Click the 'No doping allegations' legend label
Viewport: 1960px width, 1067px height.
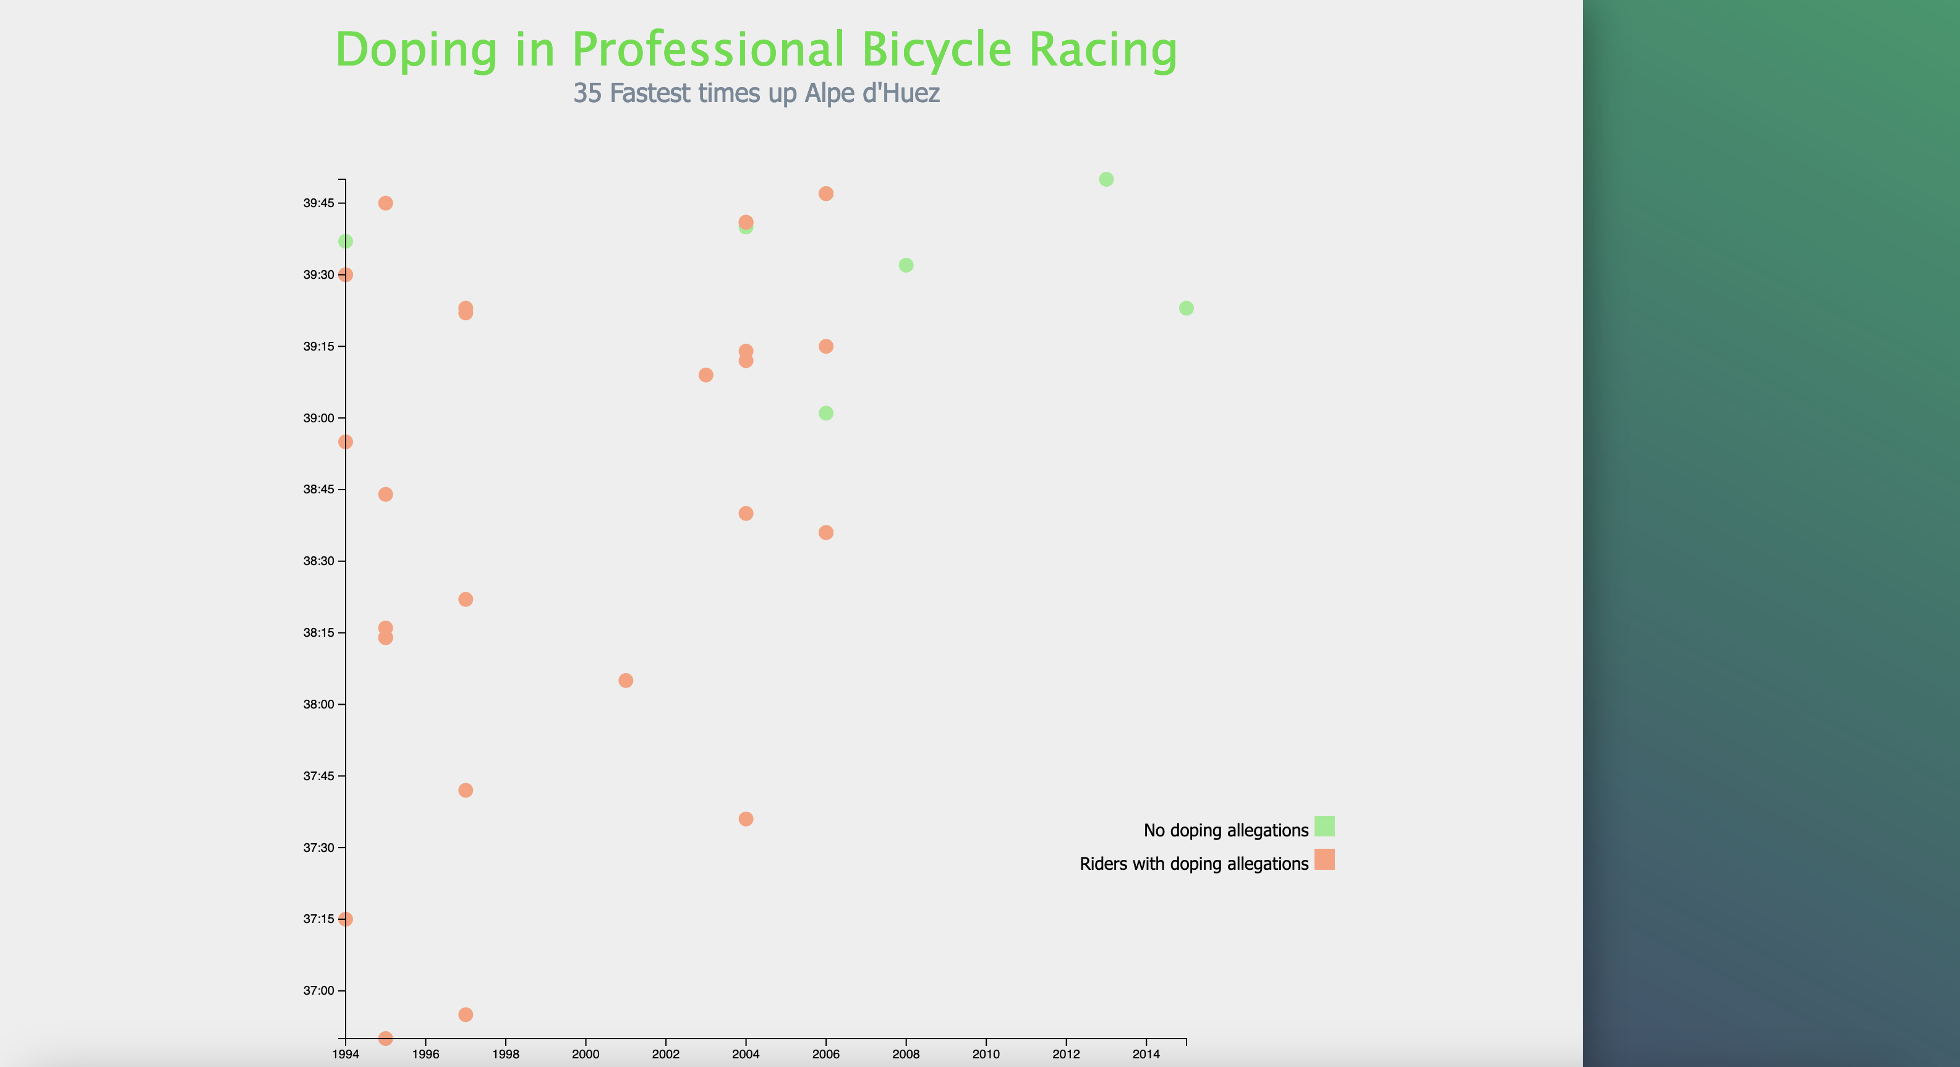[x=1225, y=830]
